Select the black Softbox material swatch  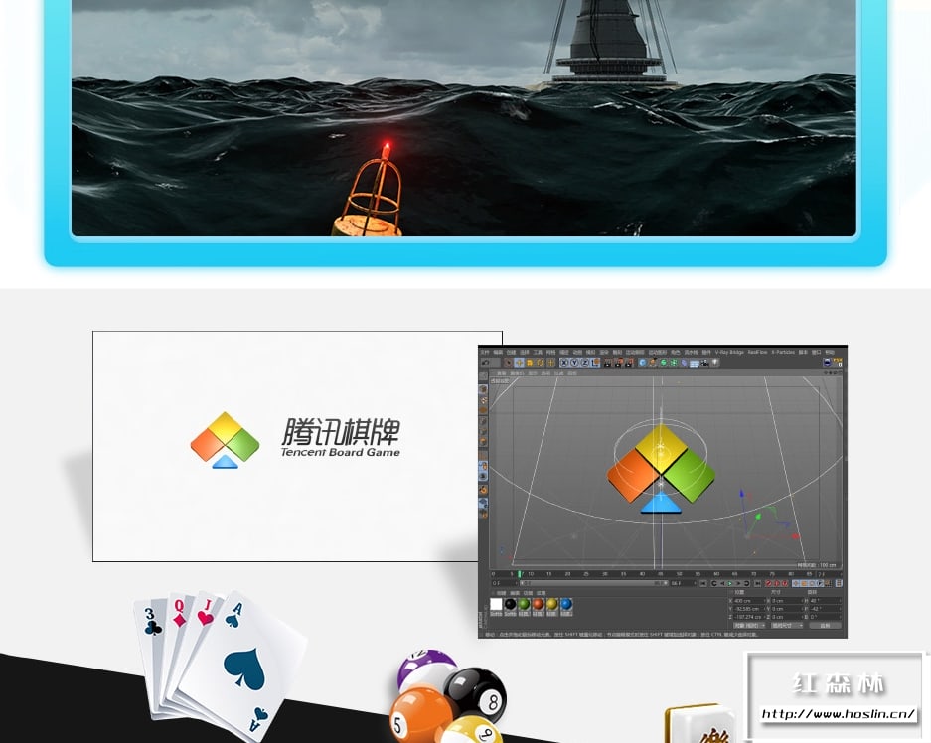pyautogui.click(x=510, y=604)
